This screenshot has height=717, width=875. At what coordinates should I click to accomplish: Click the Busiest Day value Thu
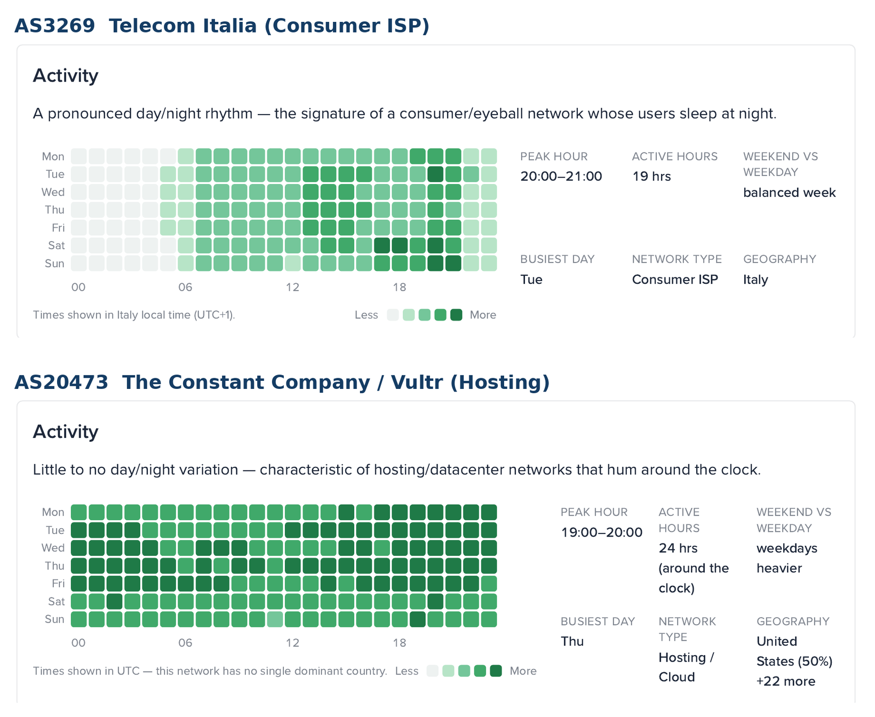coord(572,641)
